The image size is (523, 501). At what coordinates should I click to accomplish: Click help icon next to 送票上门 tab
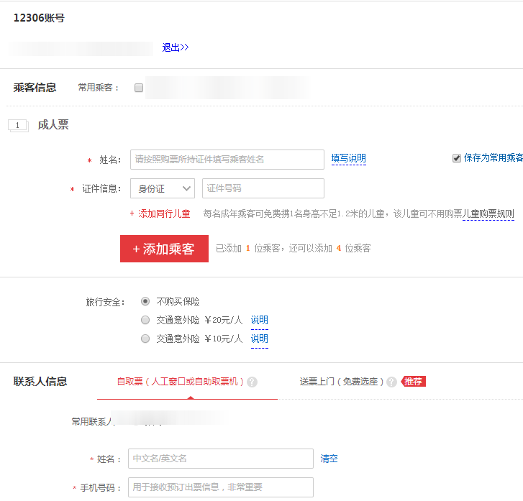click(391, 382)
